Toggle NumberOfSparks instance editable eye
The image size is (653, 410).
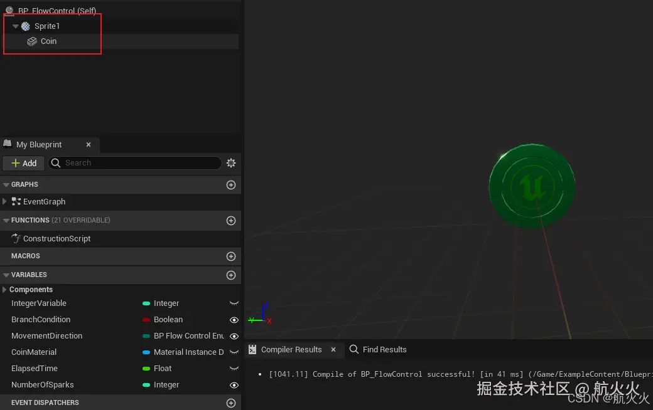234,385
